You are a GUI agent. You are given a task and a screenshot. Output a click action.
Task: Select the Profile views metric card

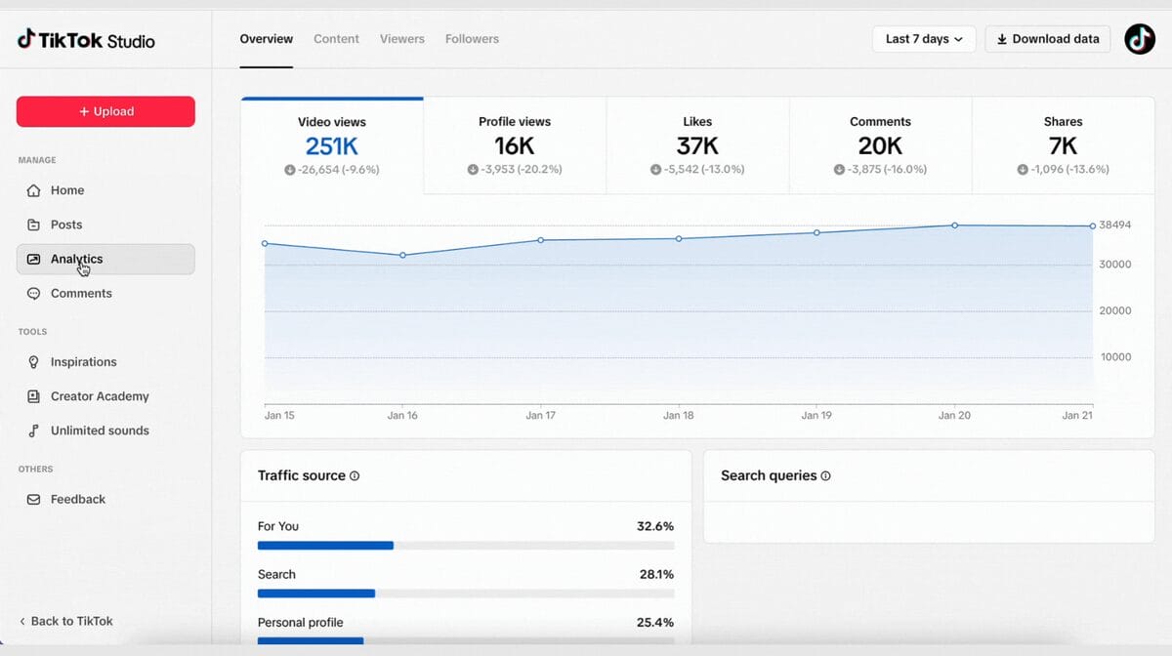[x=514, y=143]
